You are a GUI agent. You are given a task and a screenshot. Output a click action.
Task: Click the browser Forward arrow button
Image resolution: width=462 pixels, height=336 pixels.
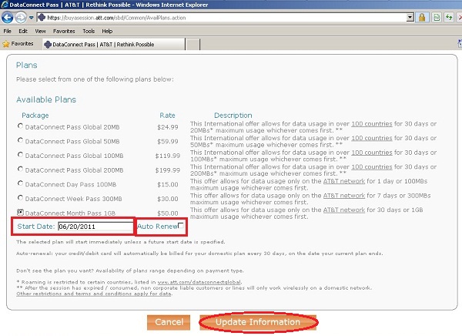coord(21,18)
